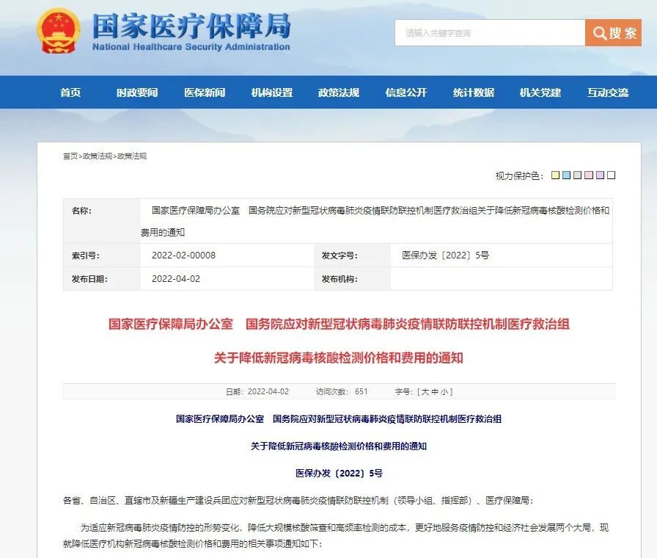Open the 时政要闻 navigation item

pyautogui.click(x=137, y=93)
